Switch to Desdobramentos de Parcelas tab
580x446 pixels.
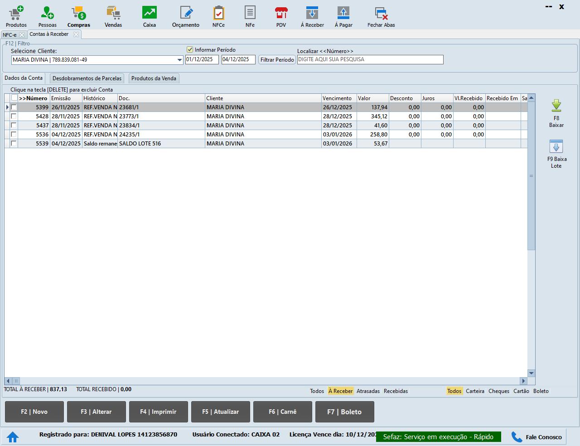87,78
